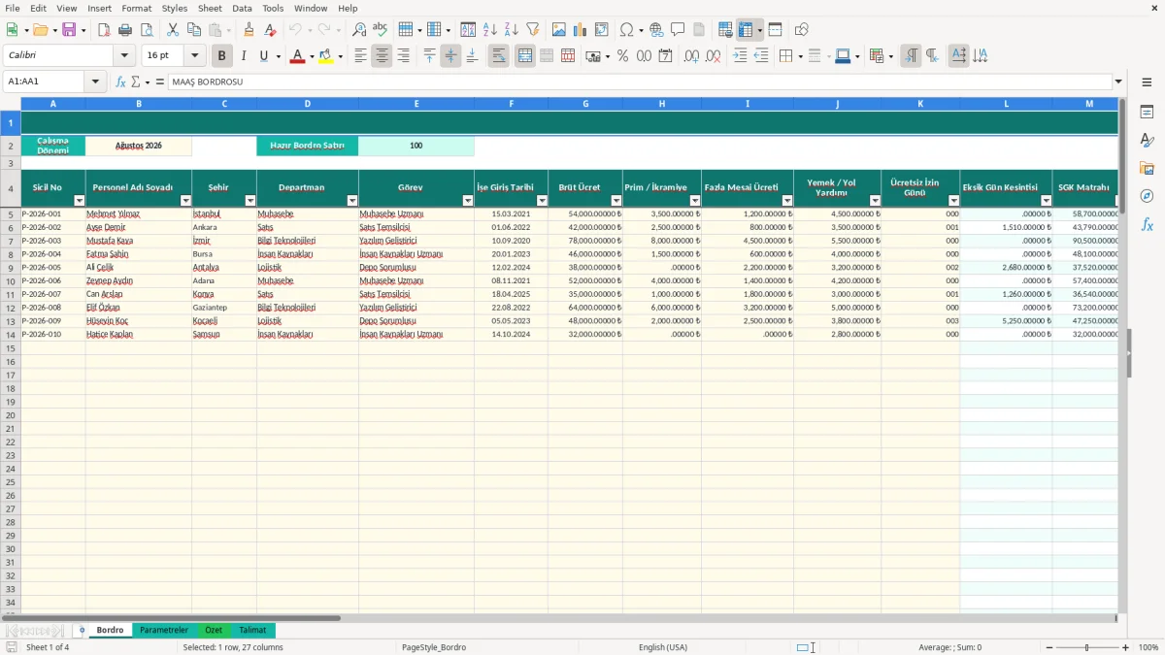Viewport: 1165px width, 655px height.
Task: Open Find and Replace icon
Action: [359, 30]
